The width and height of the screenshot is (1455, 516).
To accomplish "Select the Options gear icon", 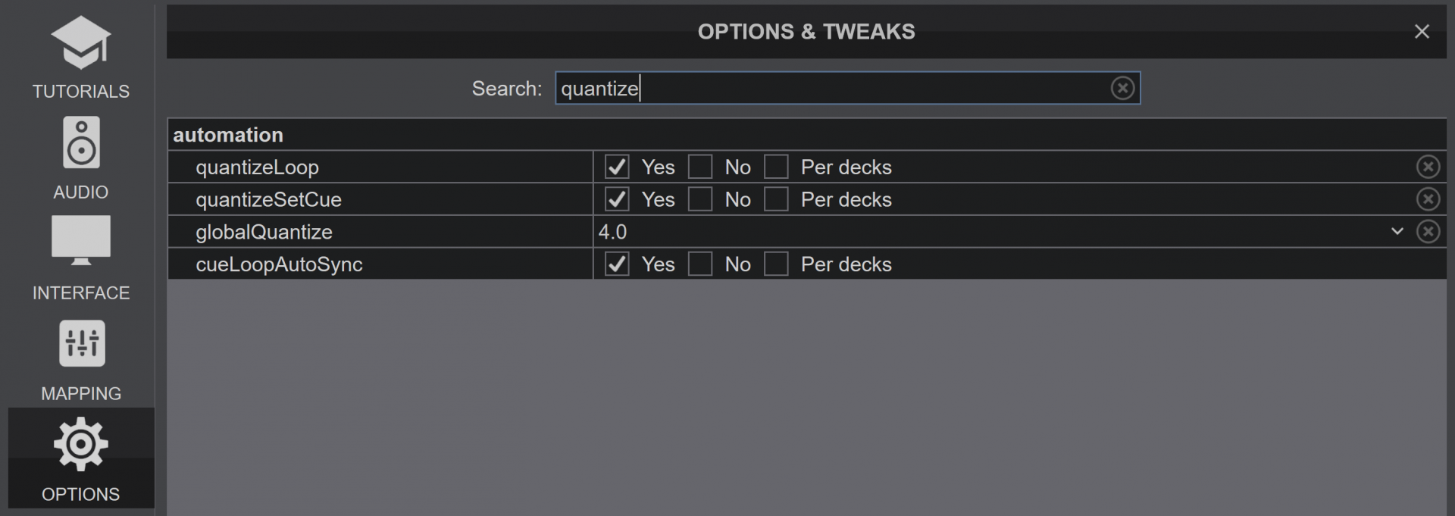I will [x=81, y=444].
